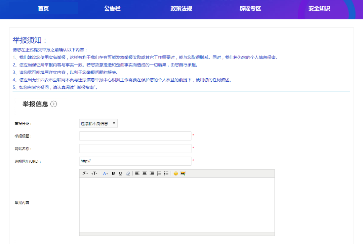This screenshot has width=363, height=244.
Task: Switch to the 辟谣专区 tab
Action: (x=250, y=8)
